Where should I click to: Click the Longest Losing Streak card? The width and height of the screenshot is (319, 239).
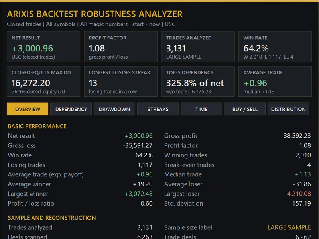click(x=121, y=81)
